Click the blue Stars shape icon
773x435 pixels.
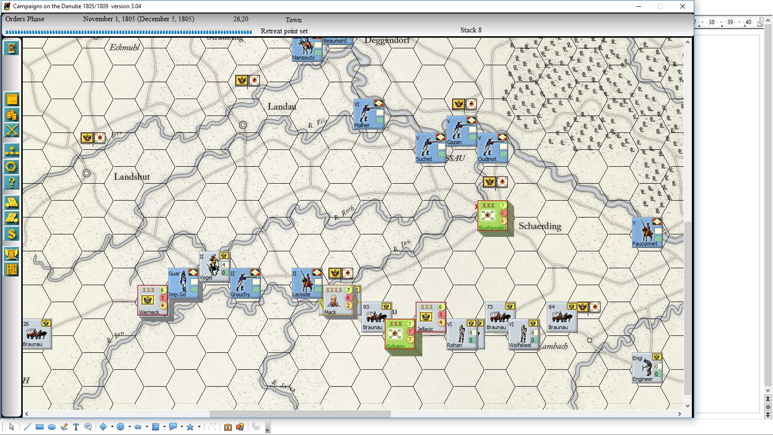pyautogui.click(x=190, y=427)
